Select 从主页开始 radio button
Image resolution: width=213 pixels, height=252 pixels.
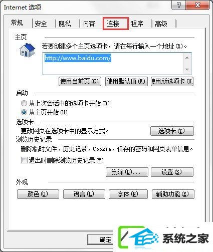point(24,112)
